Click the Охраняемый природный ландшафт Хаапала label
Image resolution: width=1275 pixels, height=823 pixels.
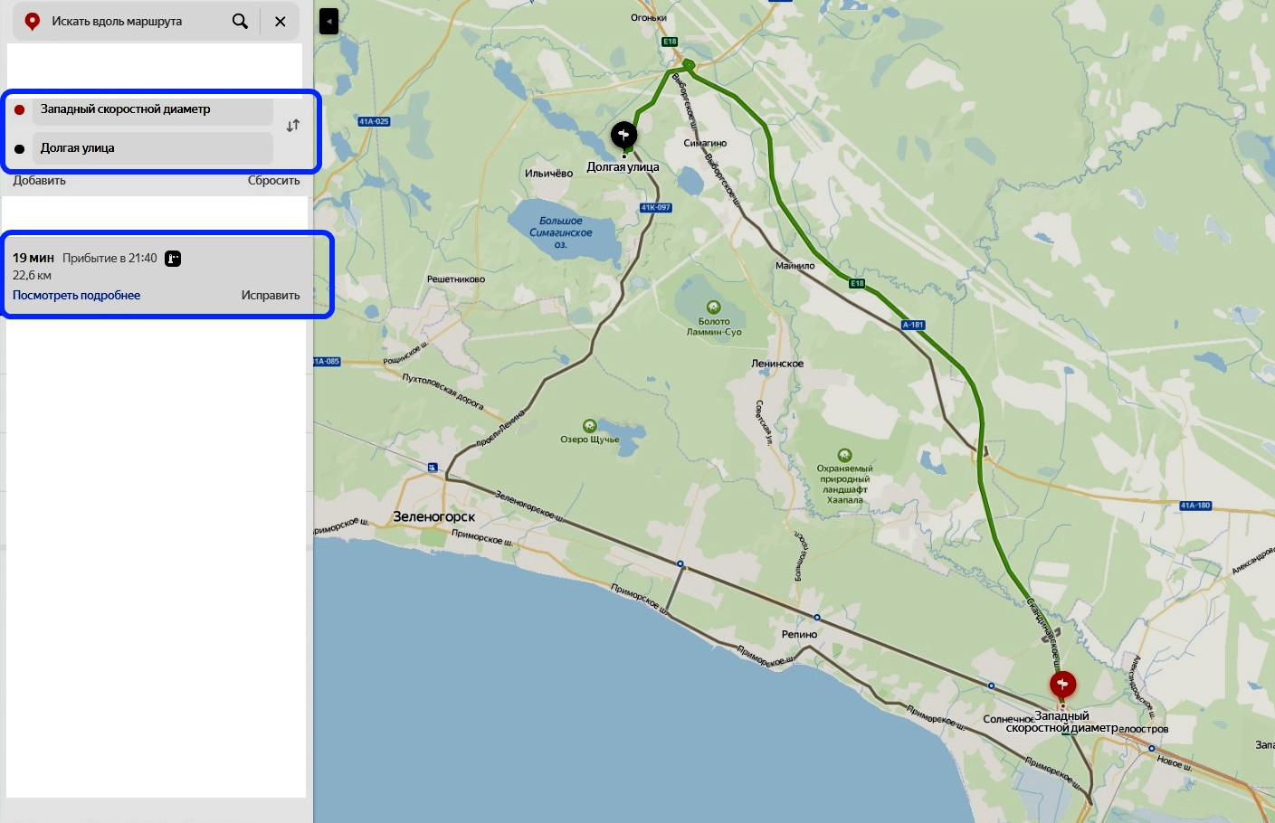click(845, 485)
